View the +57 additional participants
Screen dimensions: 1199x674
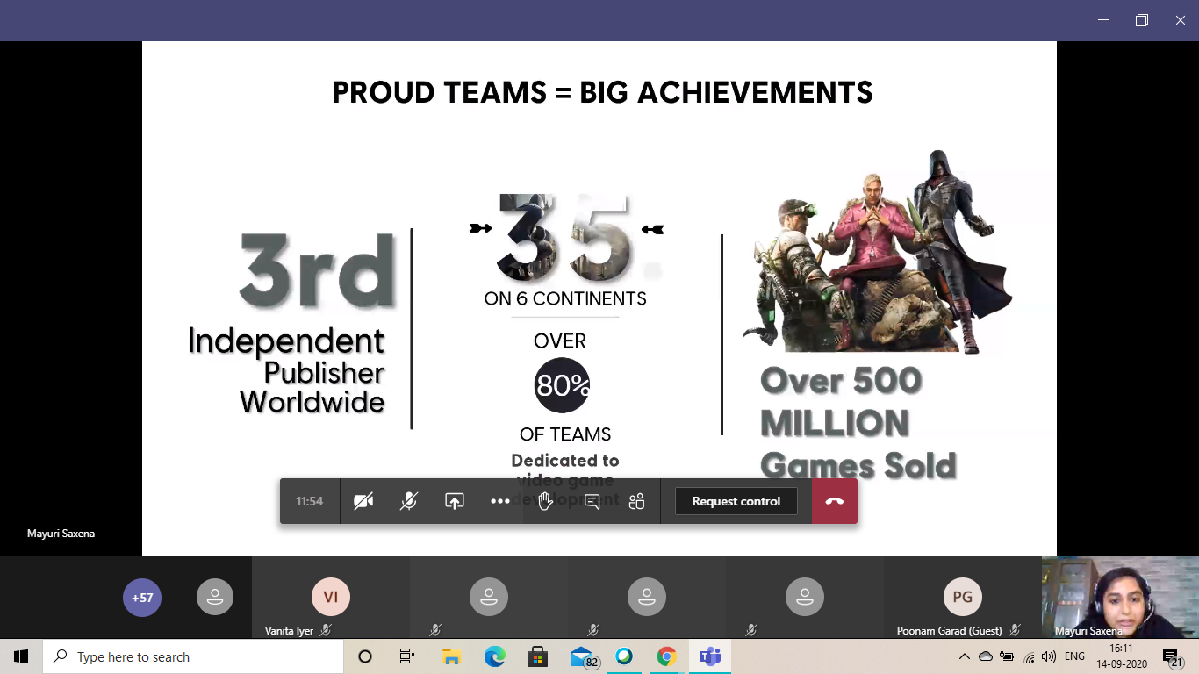pyautogui.click(x=142, y=597)
